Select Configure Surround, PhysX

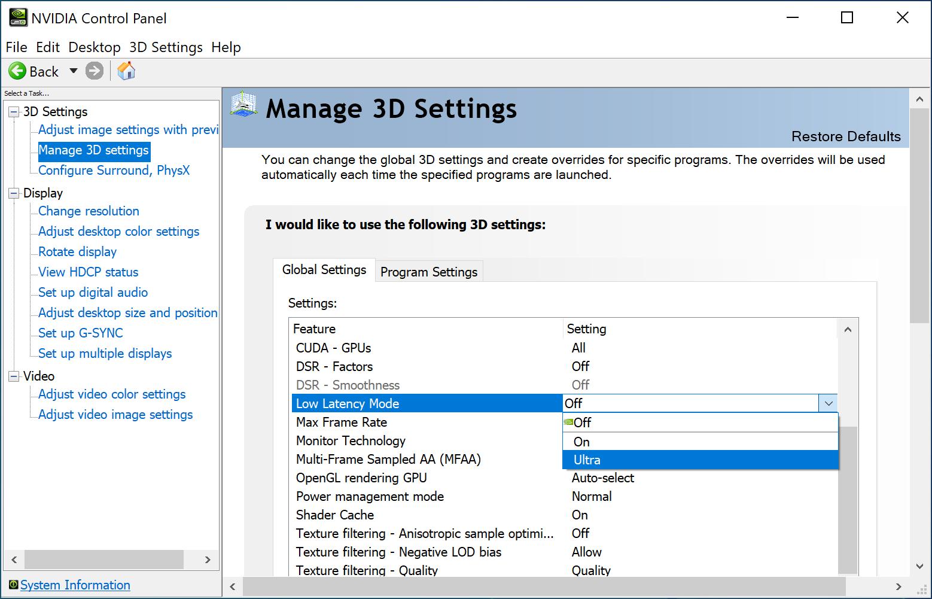pyautogui.click(x=114, y=171)
